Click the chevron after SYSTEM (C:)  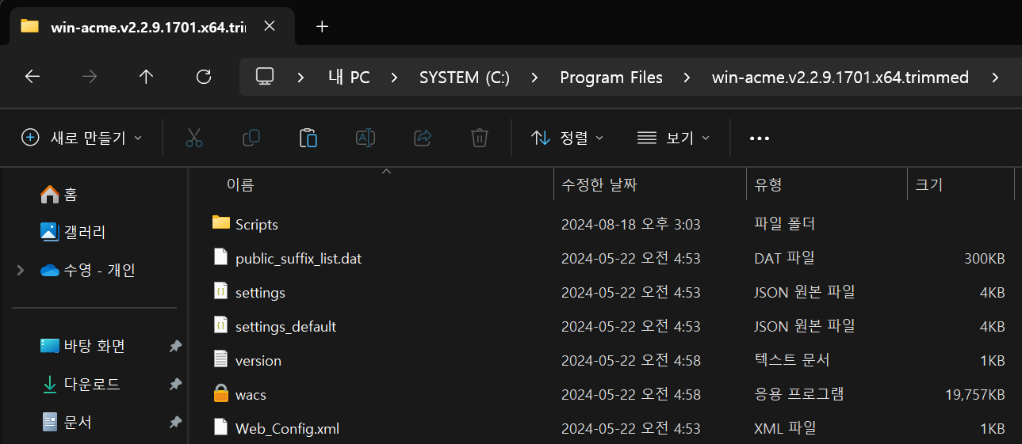pos(535,78)
